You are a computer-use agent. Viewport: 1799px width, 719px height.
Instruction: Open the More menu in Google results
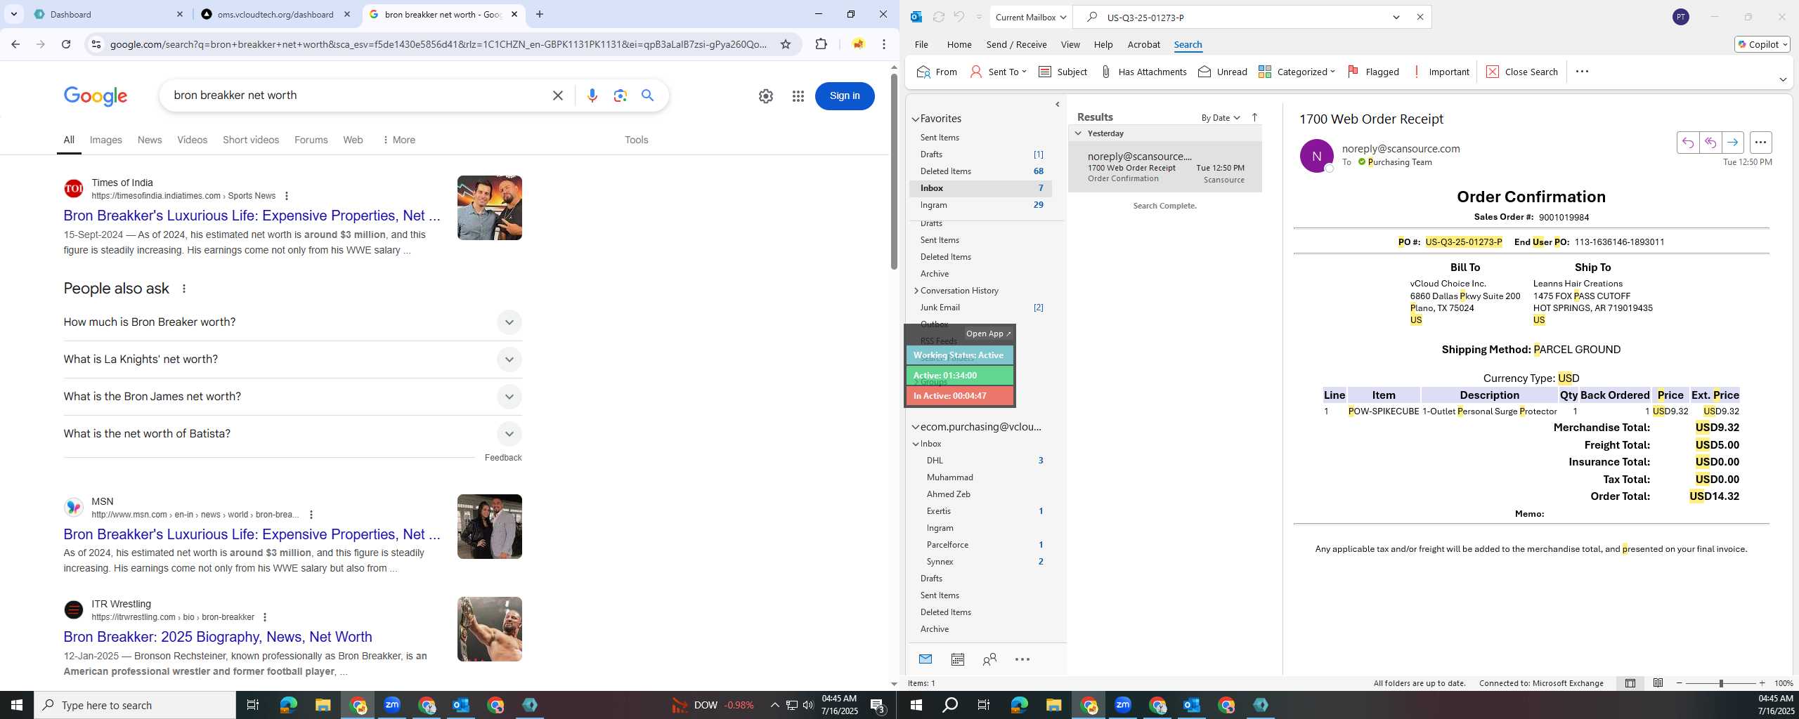398,140
